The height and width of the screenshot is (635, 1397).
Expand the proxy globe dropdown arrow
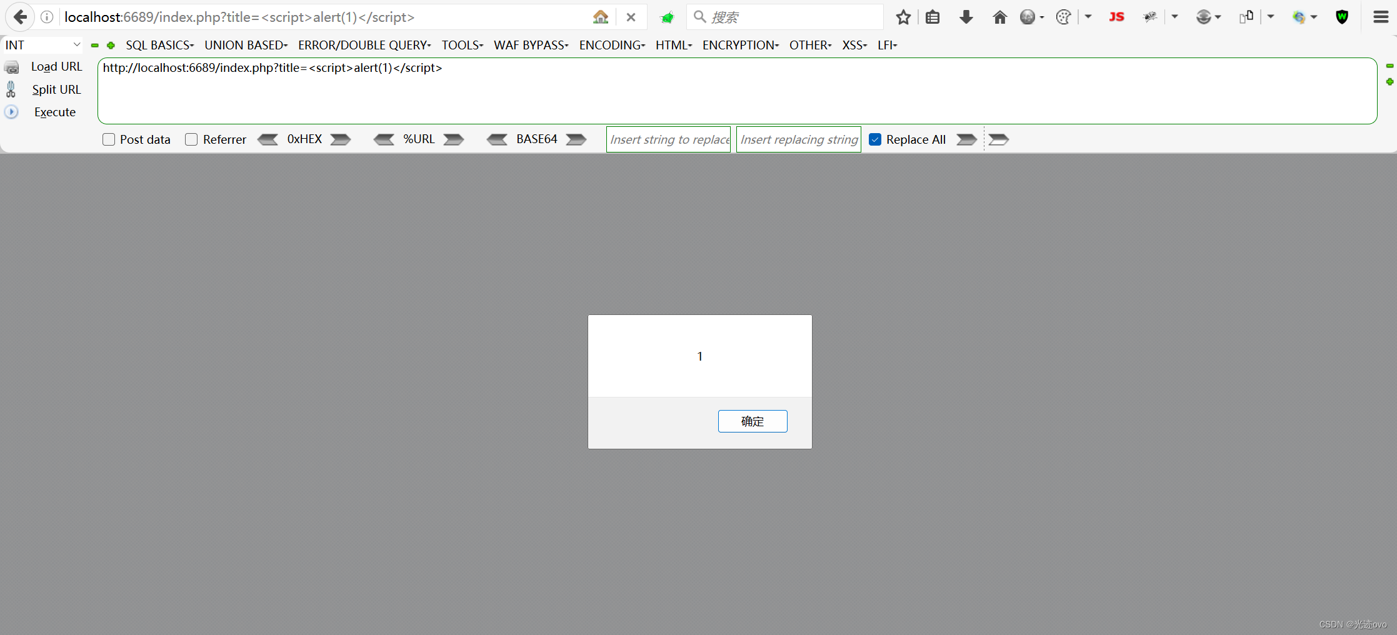pos(1218,17)
